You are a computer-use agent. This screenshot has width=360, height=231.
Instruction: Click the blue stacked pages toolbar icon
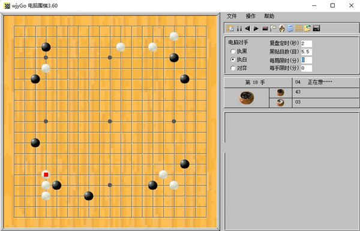point(290,28)
